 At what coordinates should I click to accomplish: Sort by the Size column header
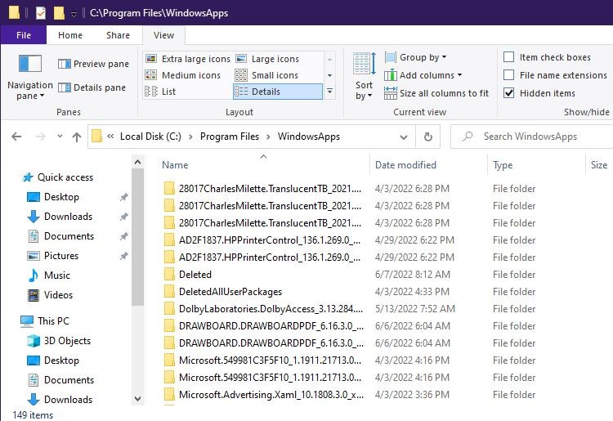coord(599,165)
